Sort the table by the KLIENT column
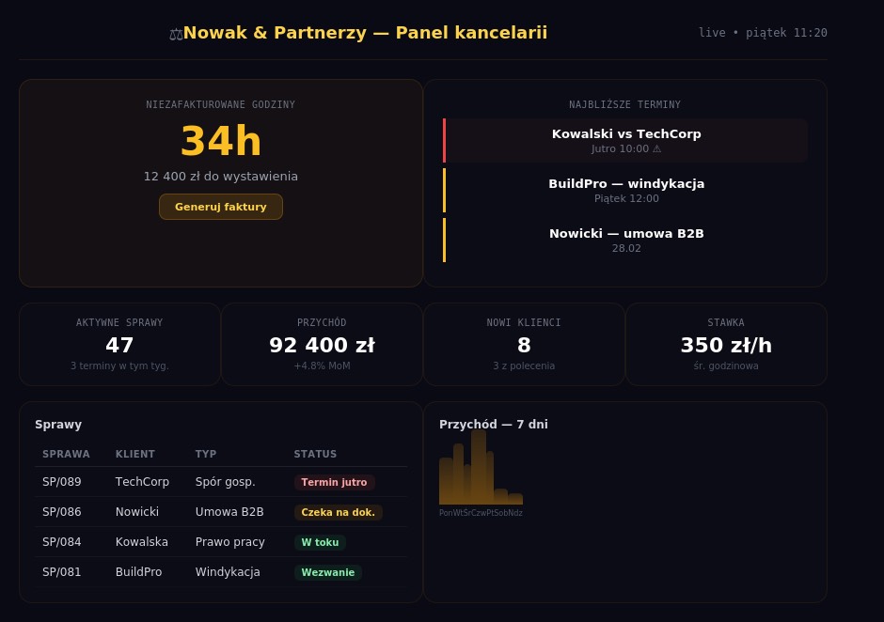 pos(134,454)
